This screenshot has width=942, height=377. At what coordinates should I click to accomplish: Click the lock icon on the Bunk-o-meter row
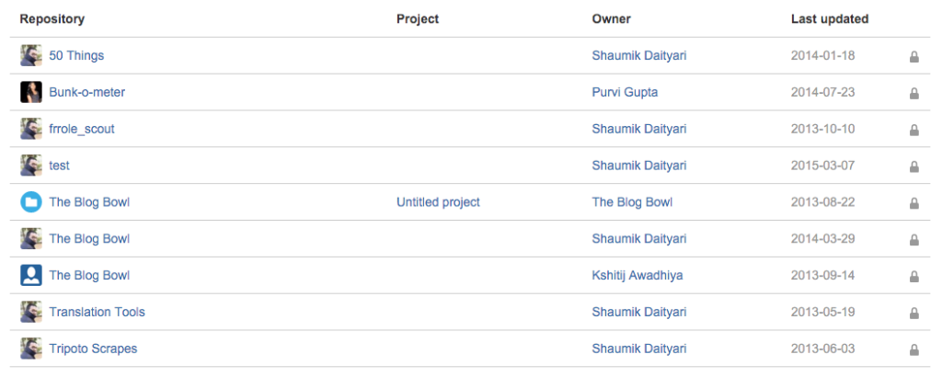point(914,93)
